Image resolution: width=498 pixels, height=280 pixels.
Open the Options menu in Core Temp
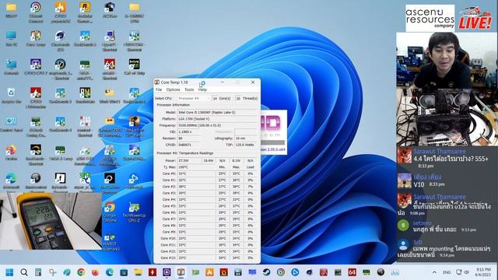173,89
